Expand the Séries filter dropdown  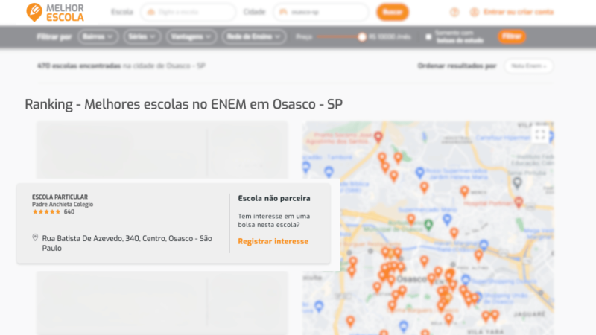(x=142, y=36)
